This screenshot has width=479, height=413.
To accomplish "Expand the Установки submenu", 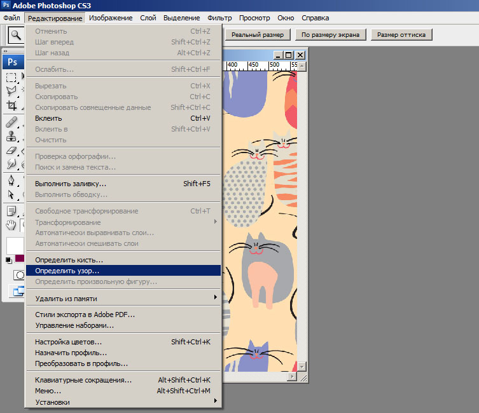I will 123,402.
